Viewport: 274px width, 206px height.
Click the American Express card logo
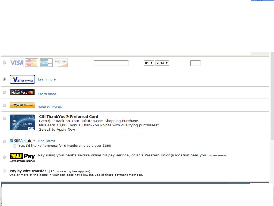(x=46, y=63)
